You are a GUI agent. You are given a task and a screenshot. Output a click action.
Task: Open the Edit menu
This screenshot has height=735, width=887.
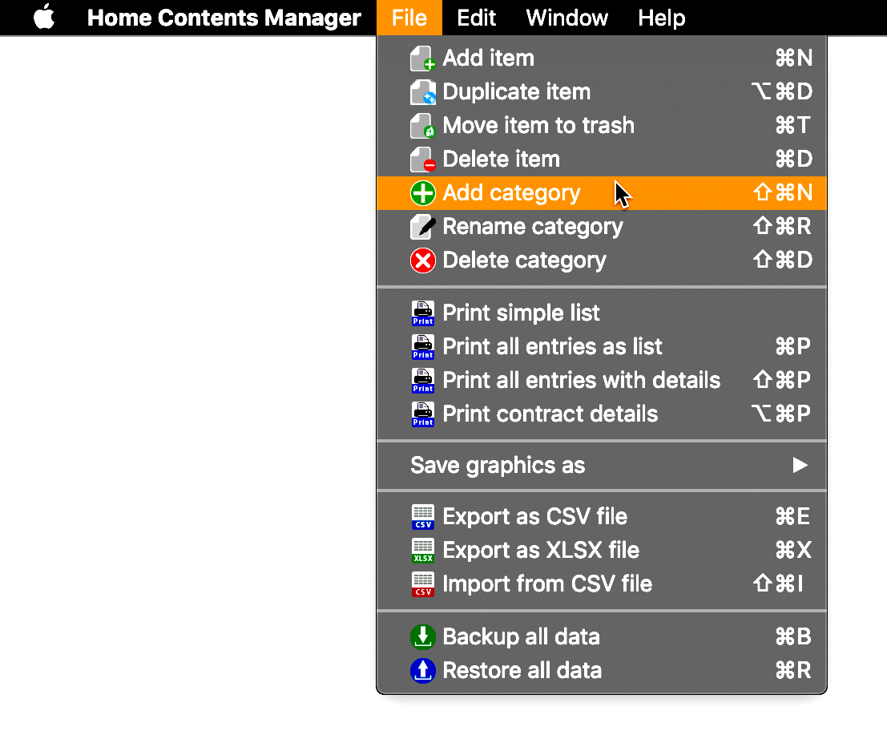[x=476, y=18]
